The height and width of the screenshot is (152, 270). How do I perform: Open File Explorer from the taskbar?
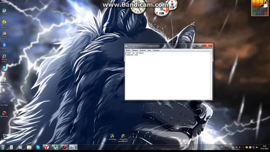pyautogui.click(x=29, y=147)
